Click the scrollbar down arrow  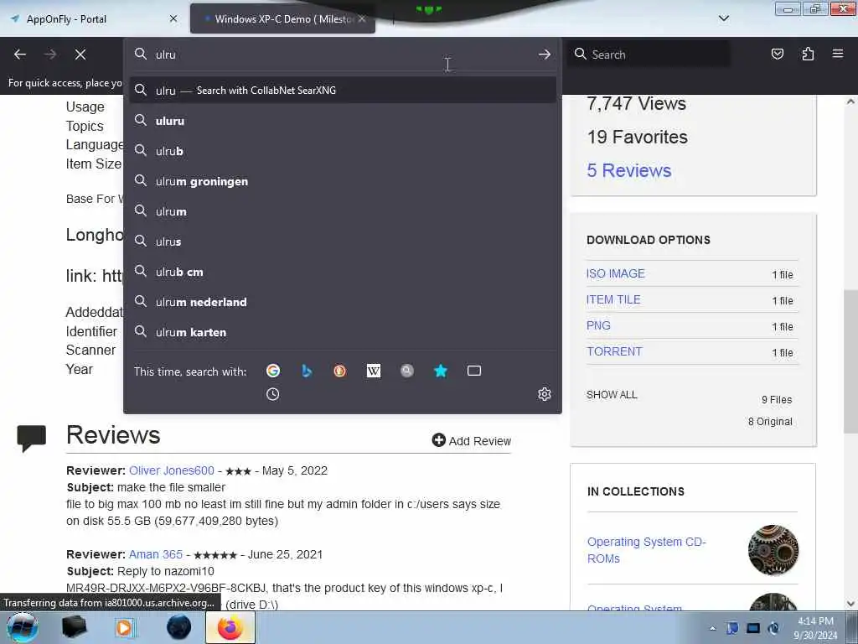coord(850,604)
